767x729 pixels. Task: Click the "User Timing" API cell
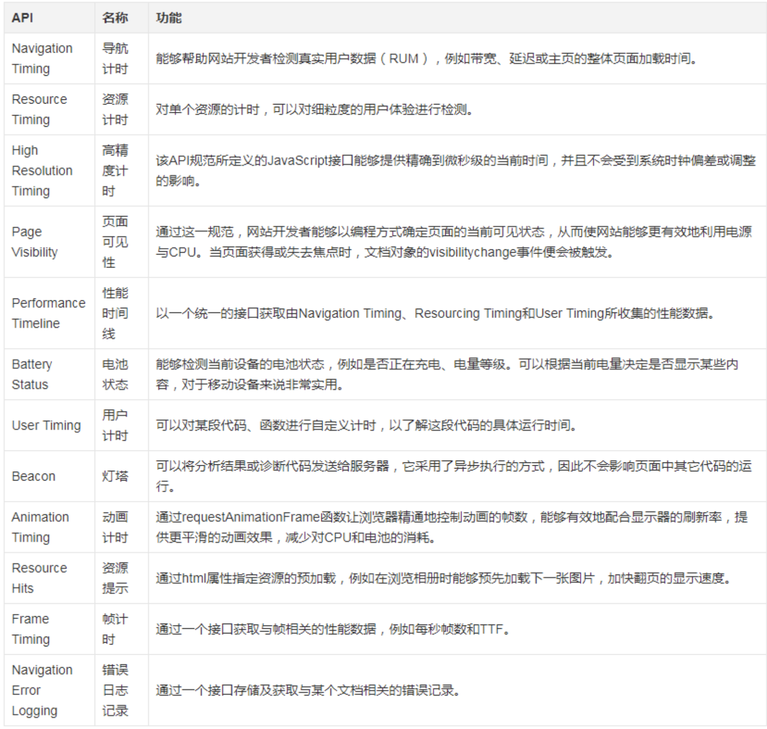point(46,425)
